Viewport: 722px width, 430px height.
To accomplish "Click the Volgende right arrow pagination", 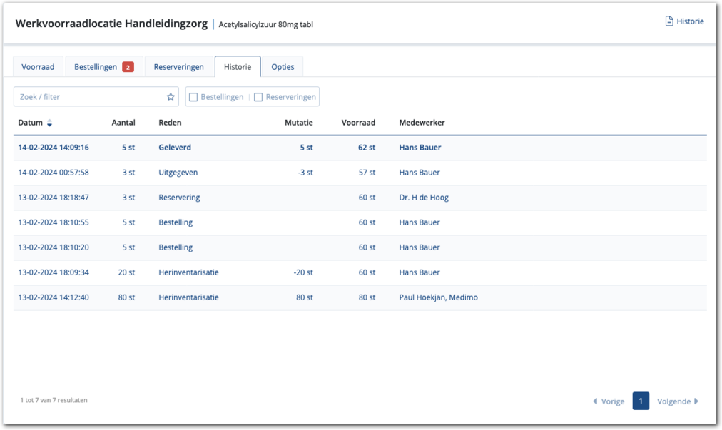I will pyautogui.click(x=696, y=401).
